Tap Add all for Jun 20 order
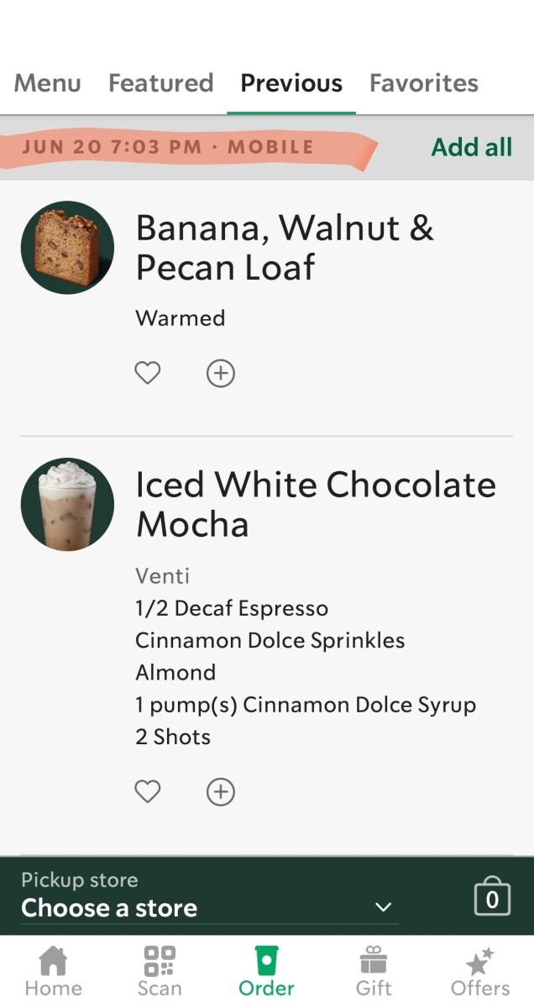 coord(472,147)
